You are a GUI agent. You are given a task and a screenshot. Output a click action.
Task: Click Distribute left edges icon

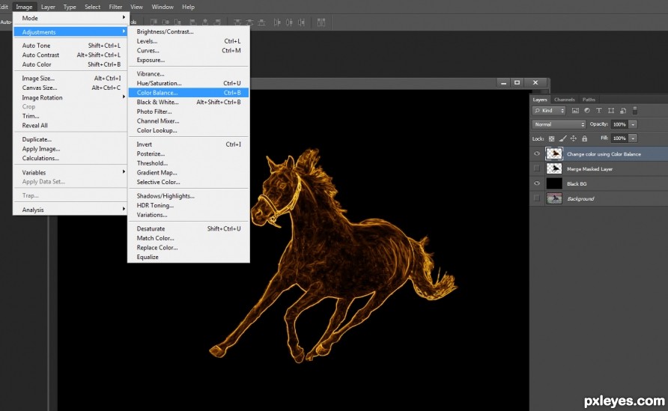point(277,22)
